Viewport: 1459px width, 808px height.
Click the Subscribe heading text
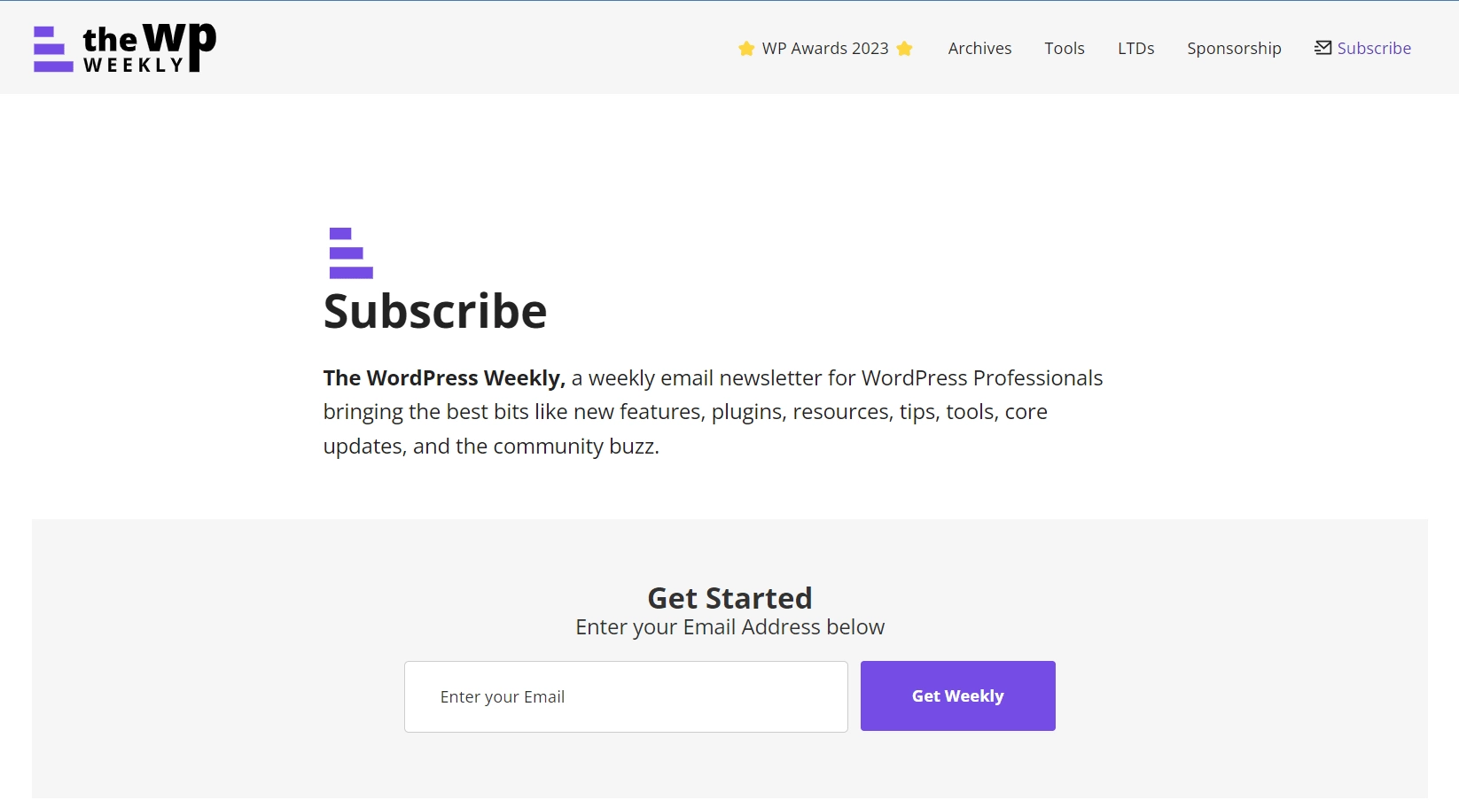434,312
